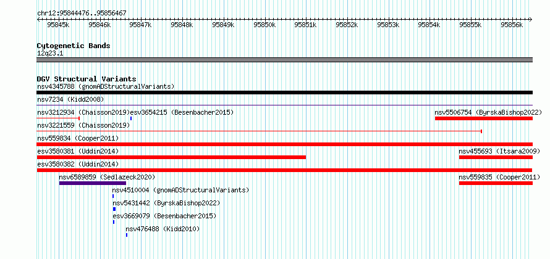This screenshot has width=550, height=259.
Task: Open nsv559834 (Cooper2011) variant label
Action: [78, 138]
